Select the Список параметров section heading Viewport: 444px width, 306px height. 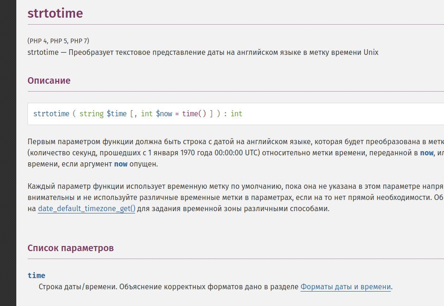(70, 248)
